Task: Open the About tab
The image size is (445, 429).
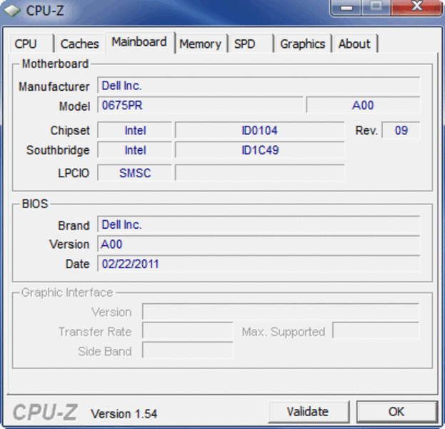Action: click(355, 44)
